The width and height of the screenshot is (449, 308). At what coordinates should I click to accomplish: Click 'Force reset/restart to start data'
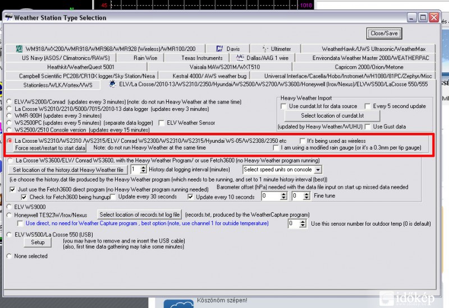50,148
